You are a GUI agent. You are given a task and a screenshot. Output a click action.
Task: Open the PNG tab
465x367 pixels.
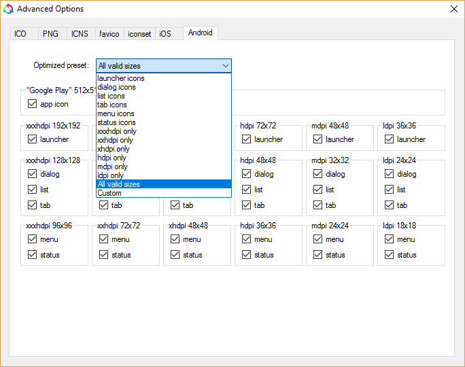pyautogui.click(x=50, y=33)
